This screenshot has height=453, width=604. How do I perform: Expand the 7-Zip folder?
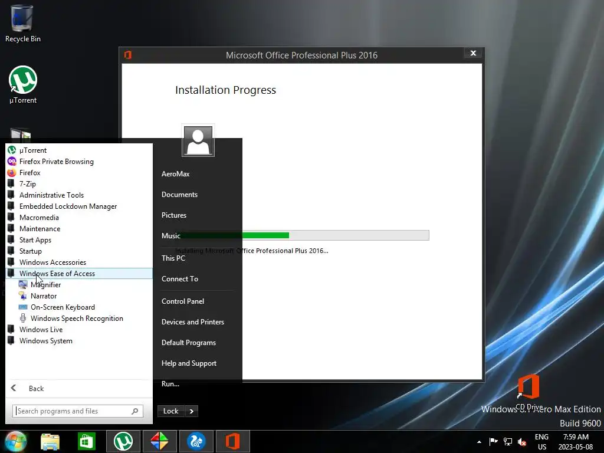pos(79,184)
